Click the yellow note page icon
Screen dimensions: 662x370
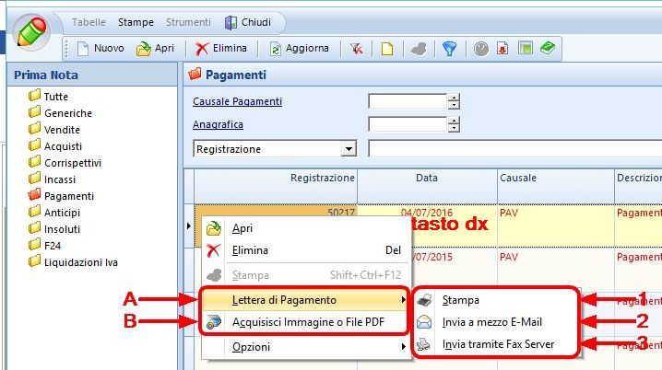click(387, 49)
